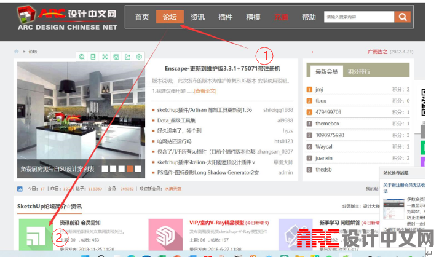Open member Waycal in the member list

tap(324, 147)
